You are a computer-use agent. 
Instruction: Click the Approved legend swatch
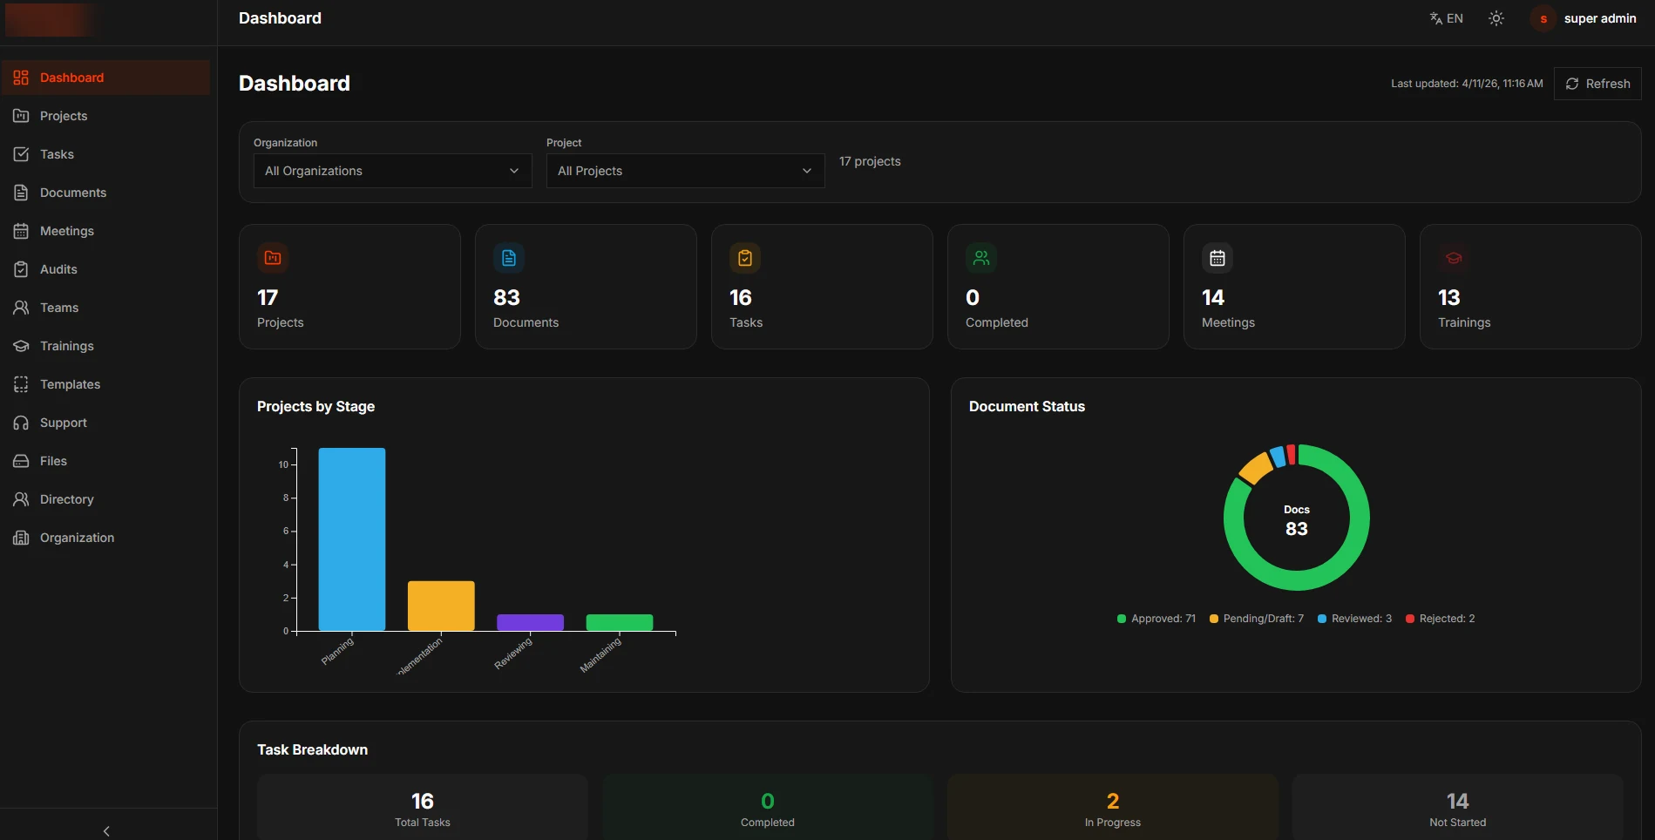pyautogui.click(x=1122, y=619)
